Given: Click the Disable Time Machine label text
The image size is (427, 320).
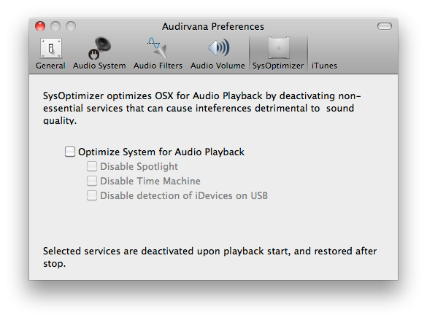Looking at the screenshot, I should pos(150,181).
